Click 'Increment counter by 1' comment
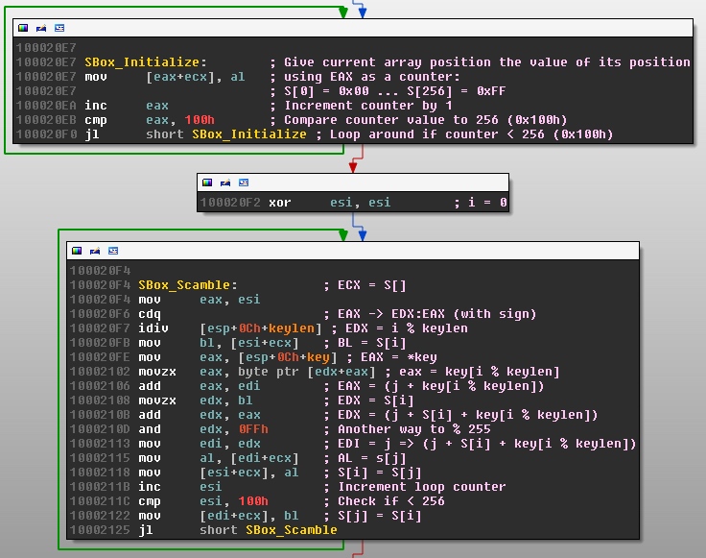Viewport: 706px width, 558px height. pos(367,106)
